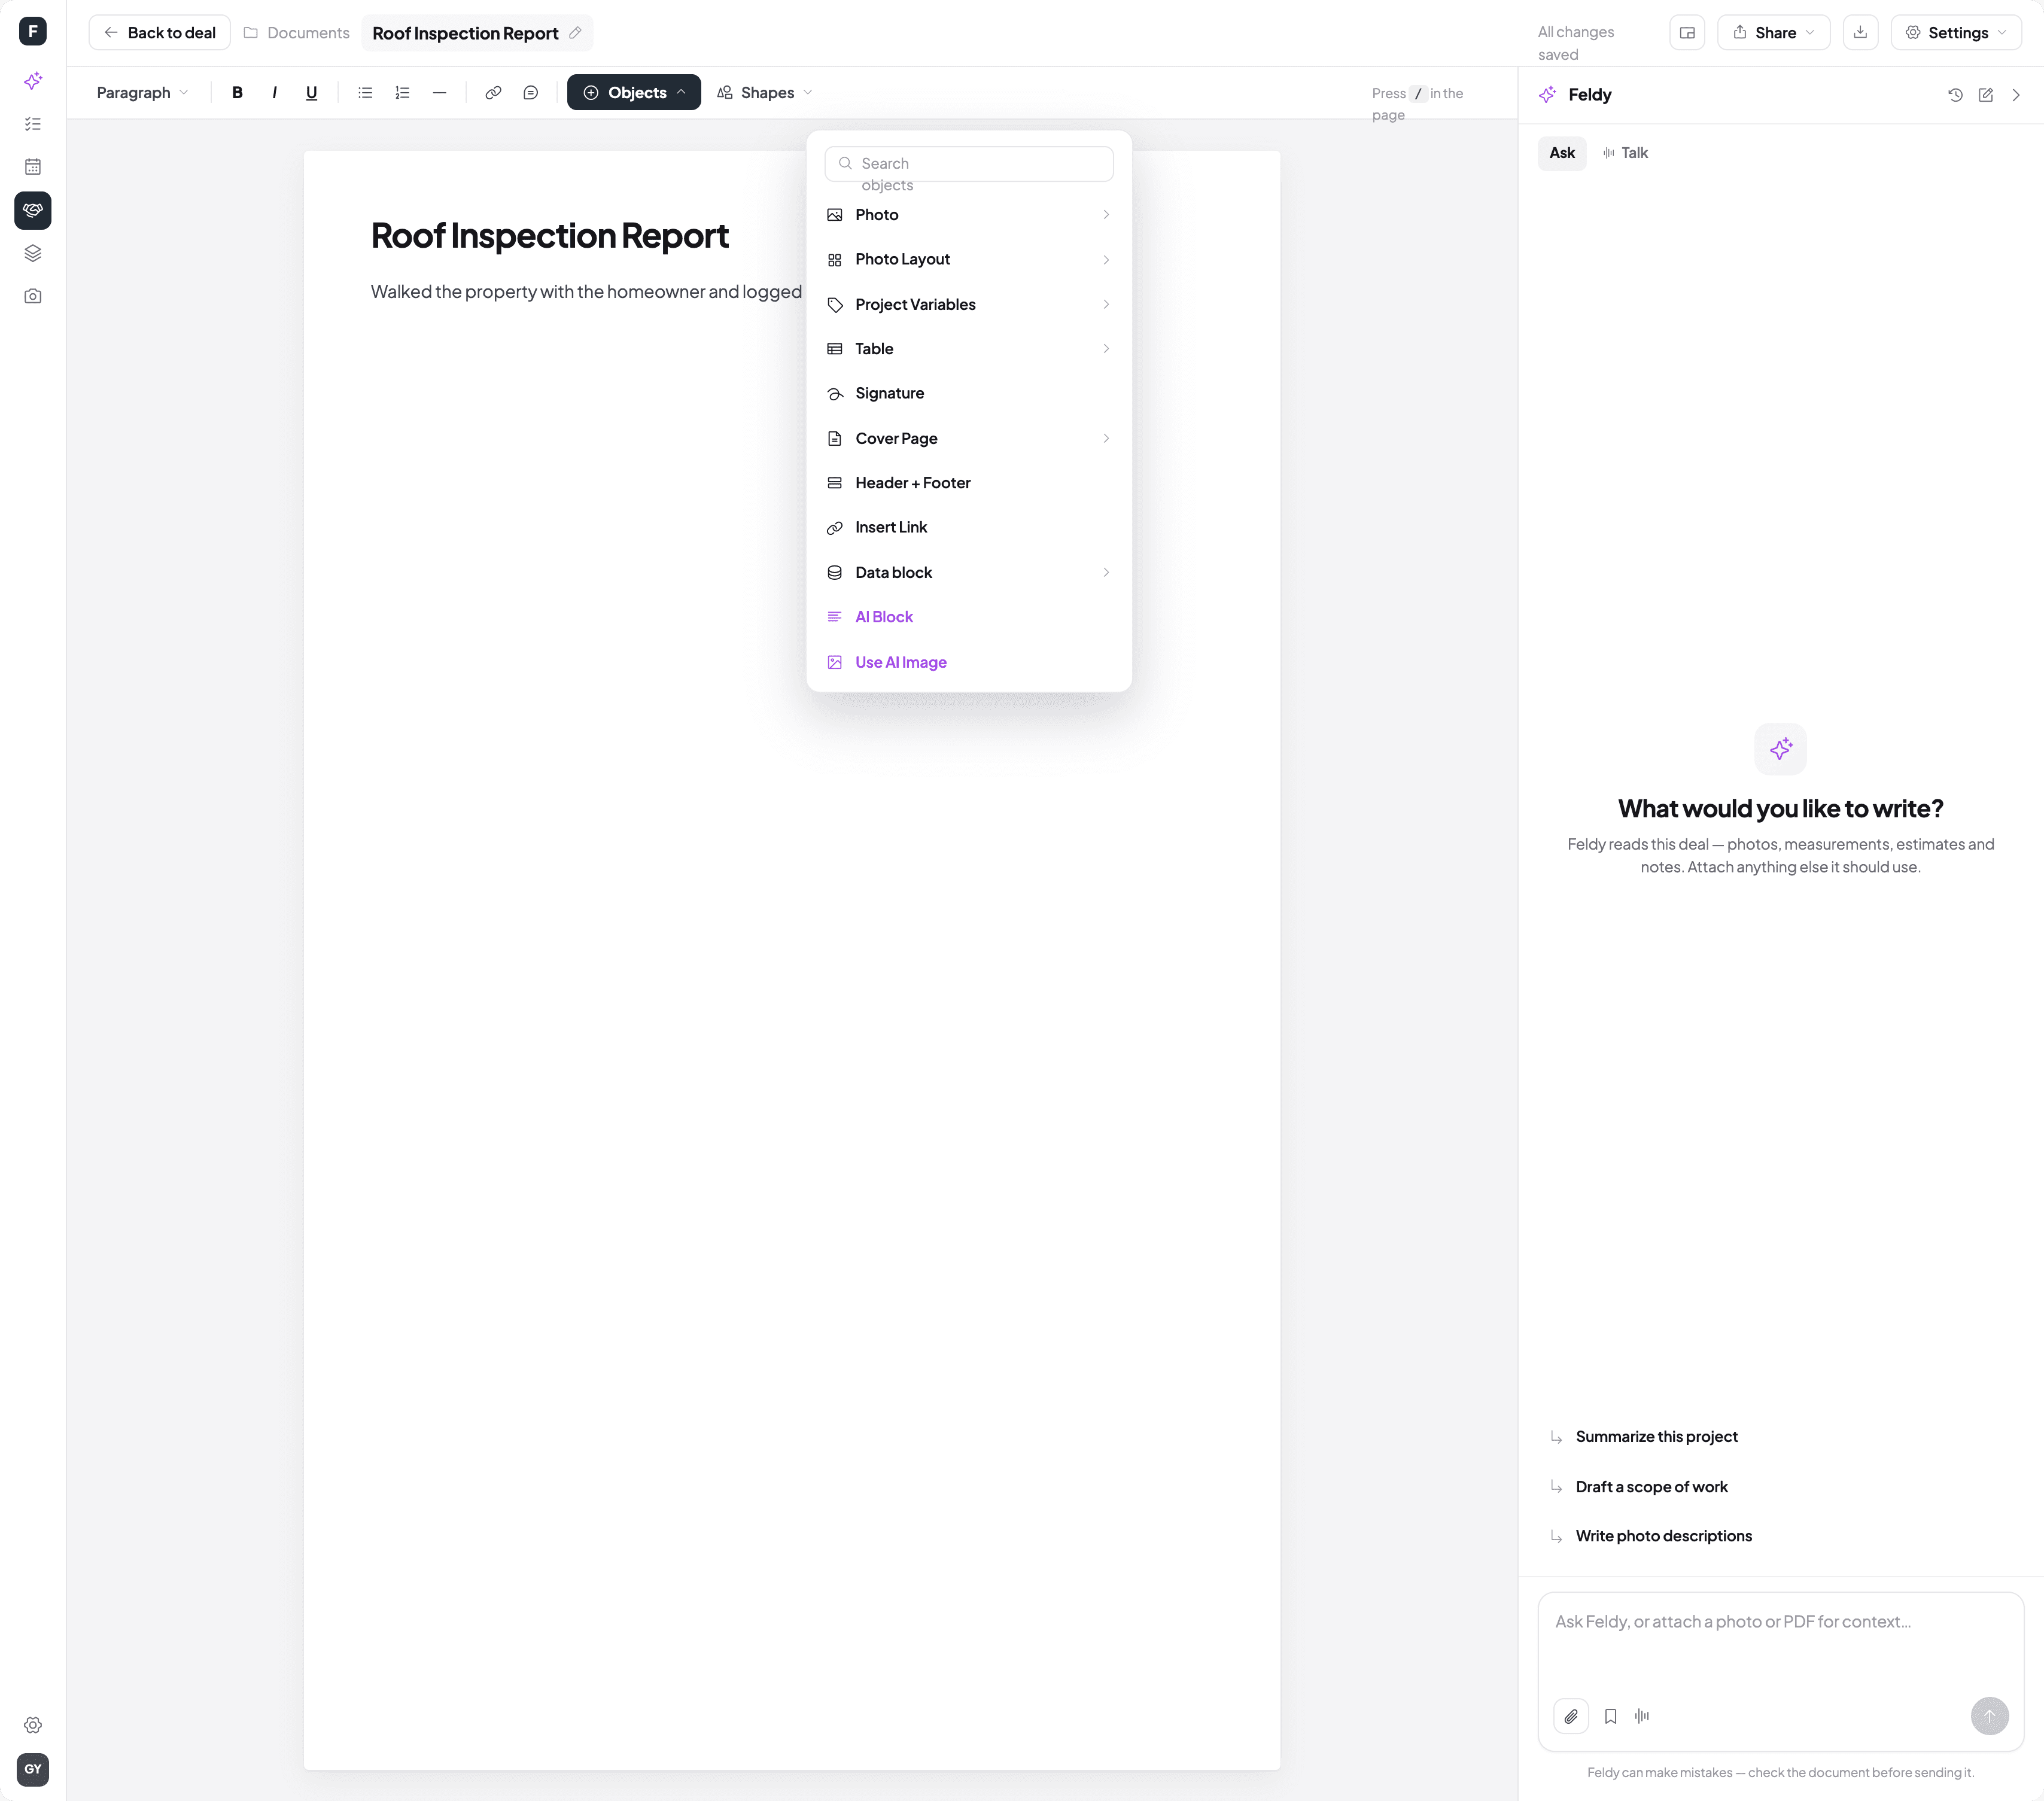The height and width of the screenshot is (1801, 2044).
Task: Choose Header + Footer object
Action: point(968,483)
